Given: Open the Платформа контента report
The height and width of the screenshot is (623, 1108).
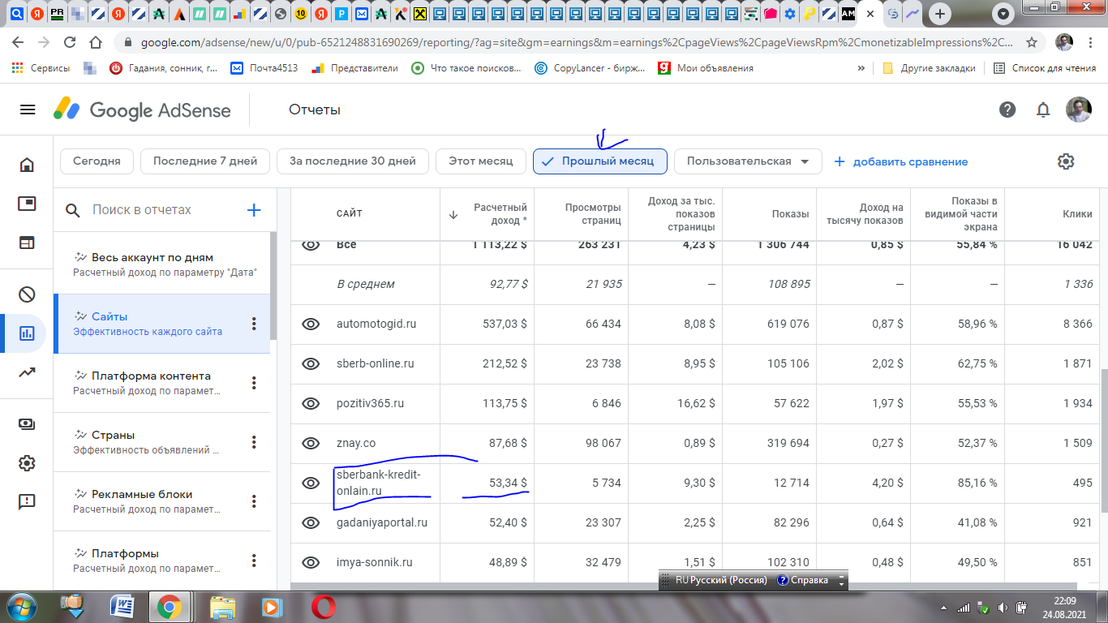Looking at the screenshot, I should tap(161, 383).
